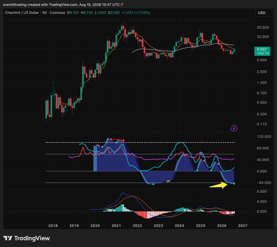Click the 8.000 MACD scale label
Viewport: 277px width, 247px height.
pyautogui.click(x=263, y=192)
